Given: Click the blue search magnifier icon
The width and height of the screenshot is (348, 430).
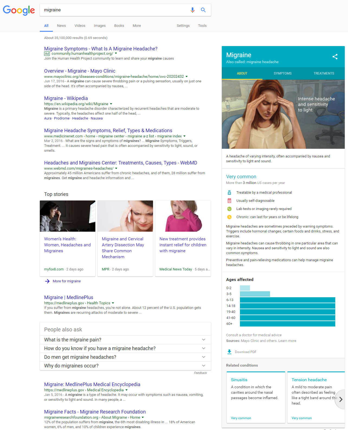Looking at the screenshot, I should (x=203, y=10).
